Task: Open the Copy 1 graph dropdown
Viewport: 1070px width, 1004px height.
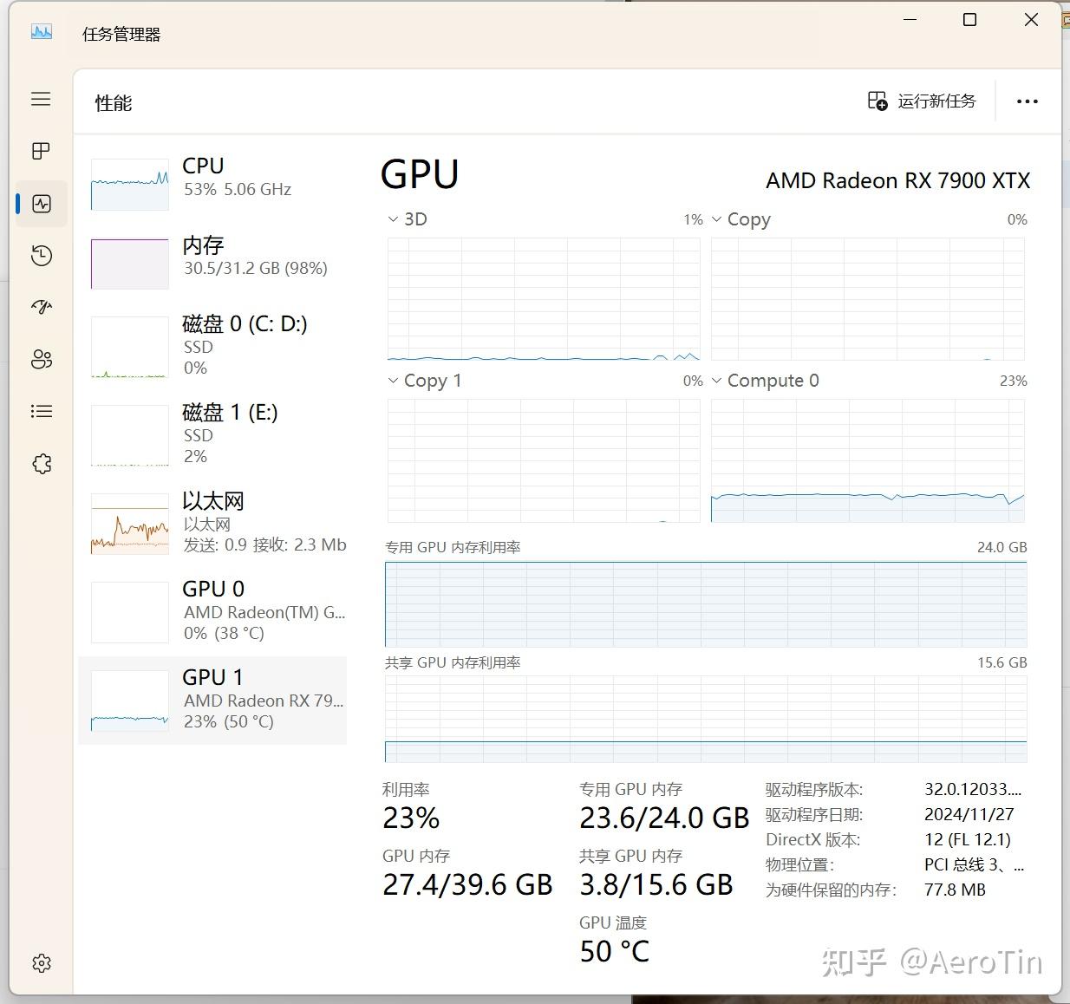Action: 424,381
